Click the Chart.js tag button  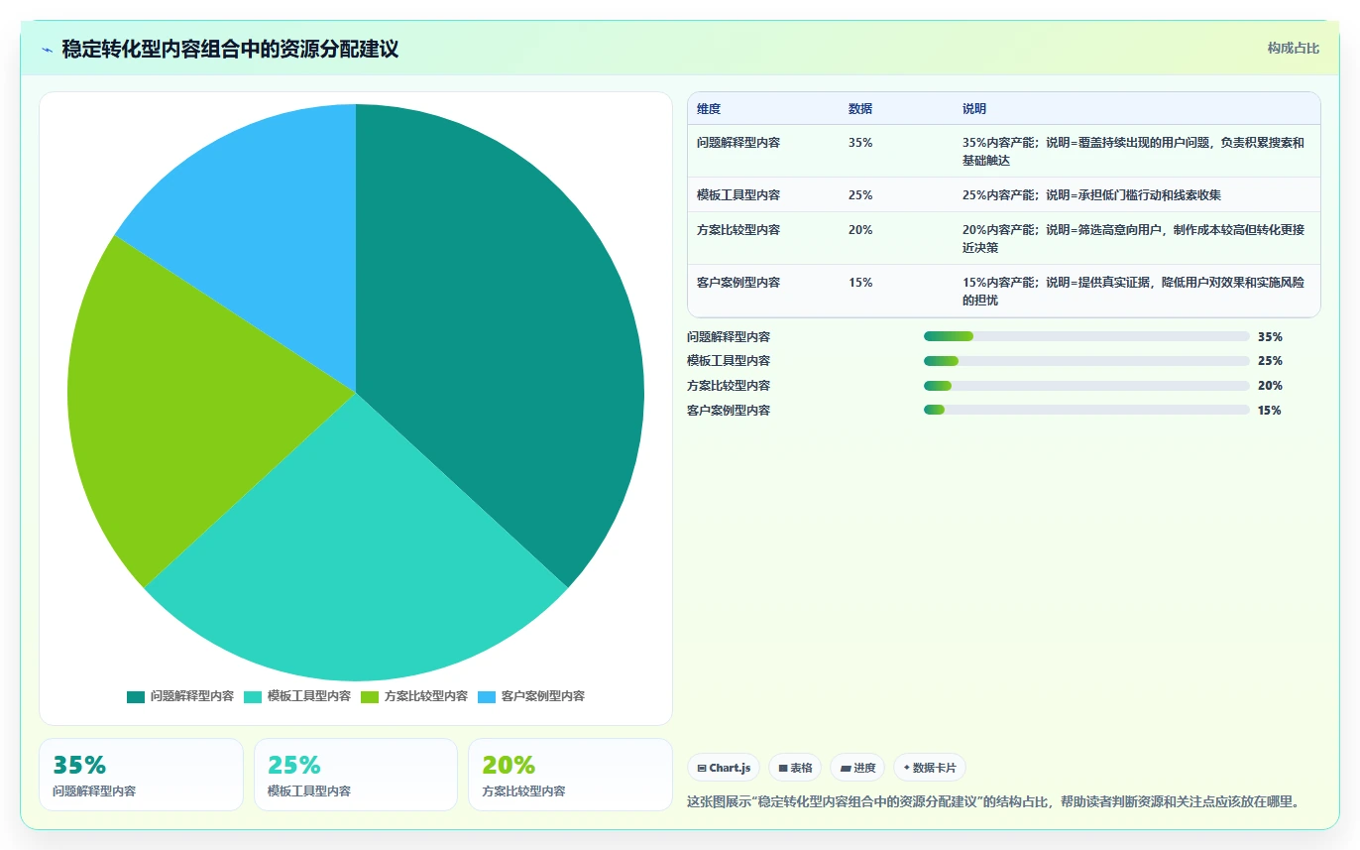(x=724, y=768)
